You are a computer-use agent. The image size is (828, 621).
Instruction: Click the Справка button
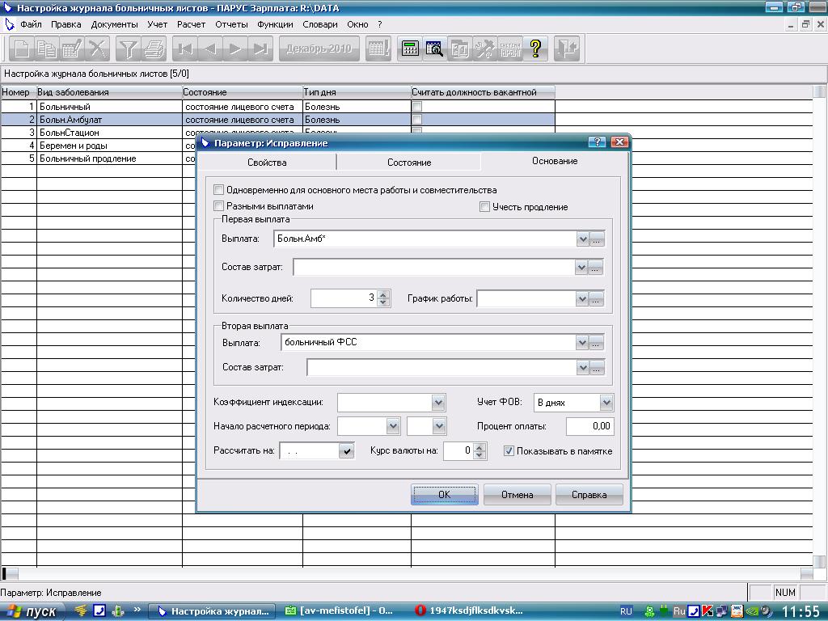tap(589, 495)
